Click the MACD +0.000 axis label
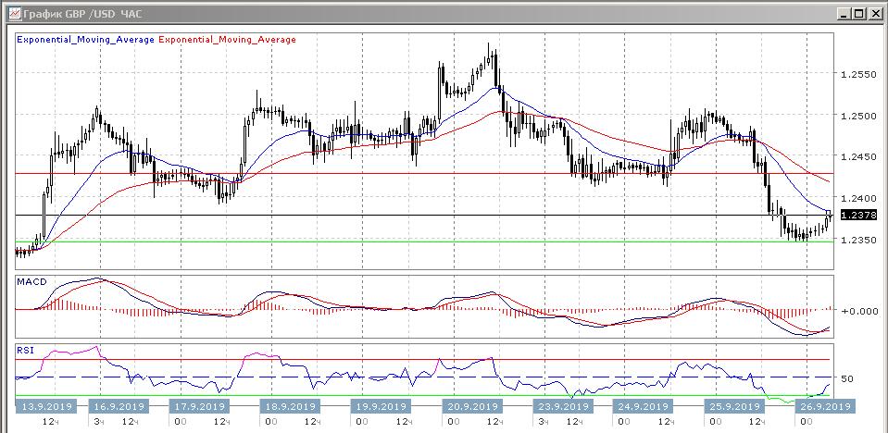 click(858, 311)
